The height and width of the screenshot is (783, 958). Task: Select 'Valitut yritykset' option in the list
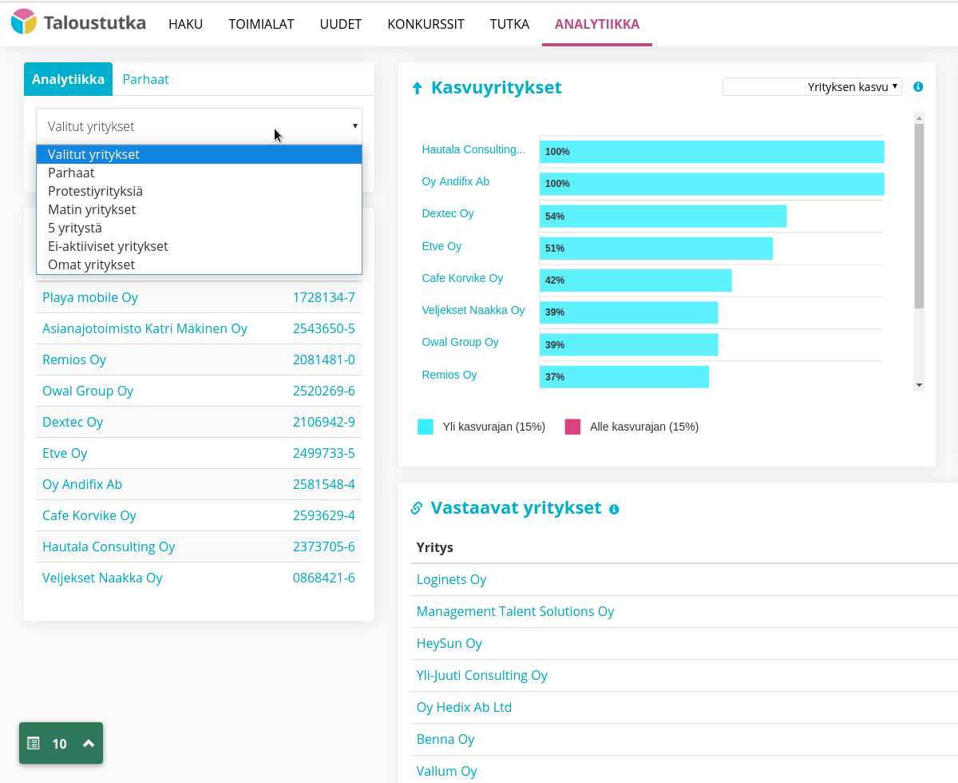click(x=199, y=154)
